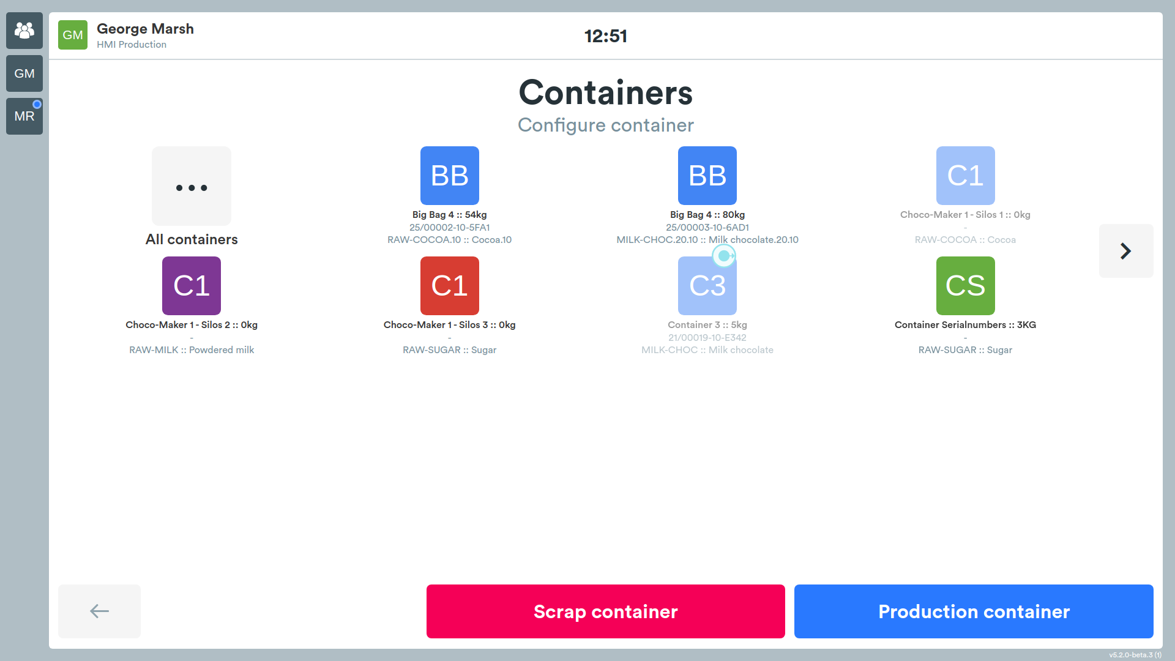Screen dimensions: 1175x661
Task: Go to next page of containers chevron
Action: click(1126, 251)
